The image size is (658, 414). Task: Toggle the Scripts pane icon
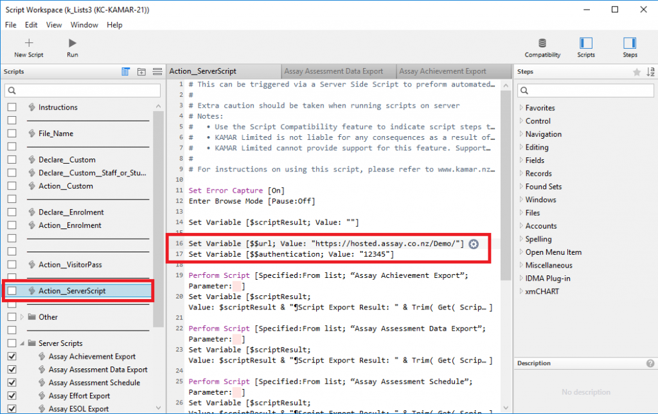tap(585, 43)
